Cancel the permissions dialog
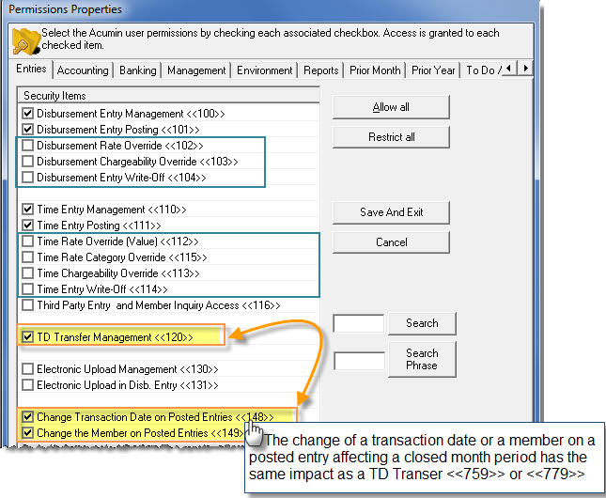 (x=391, y=242)
